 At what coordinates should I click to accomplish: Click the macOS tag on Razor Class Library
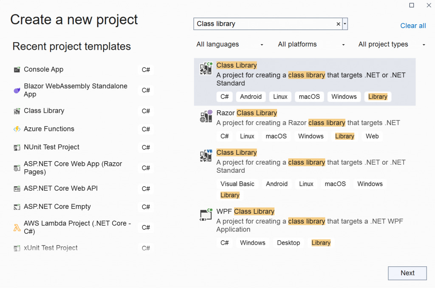tap(276, 137)
